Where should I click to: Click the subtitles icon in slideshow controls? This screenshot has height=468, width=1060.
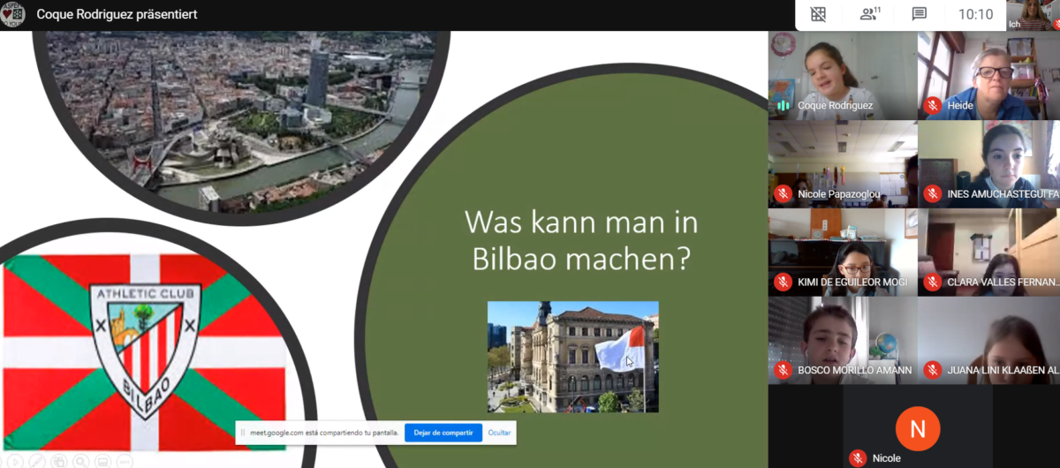tap(102, 462)
